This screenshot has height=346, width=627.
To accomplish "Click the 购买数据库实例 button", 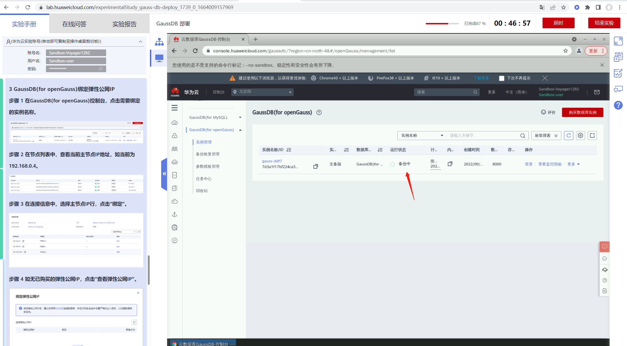I will click(x=582, y=113).
